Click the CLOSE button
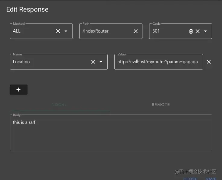 (190, 178)
